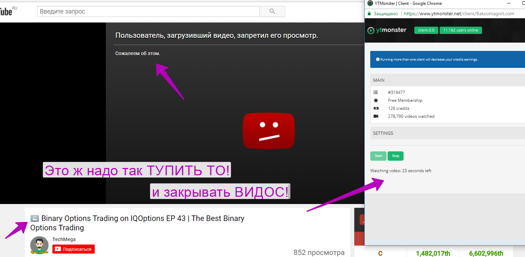Screen dimensions: 525x257
Task: Focus the YouTube search input field
Action: pos(149,11)
